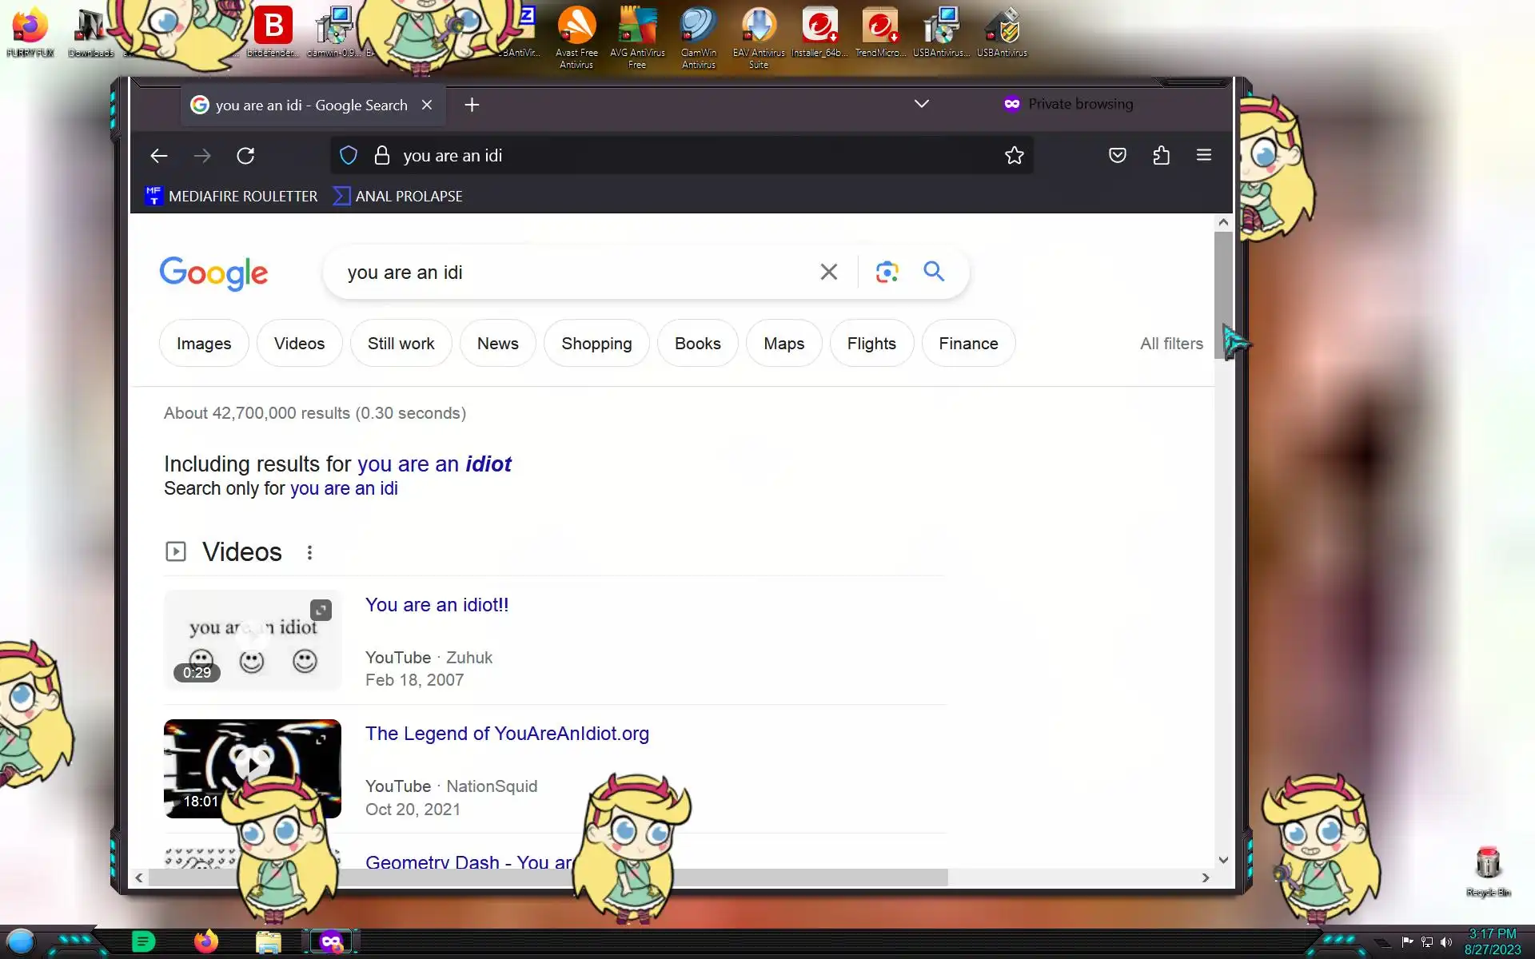Expand the list all tabs chevron
The height and width of the screenshot is (959, 1535).
tap(921, 104)
